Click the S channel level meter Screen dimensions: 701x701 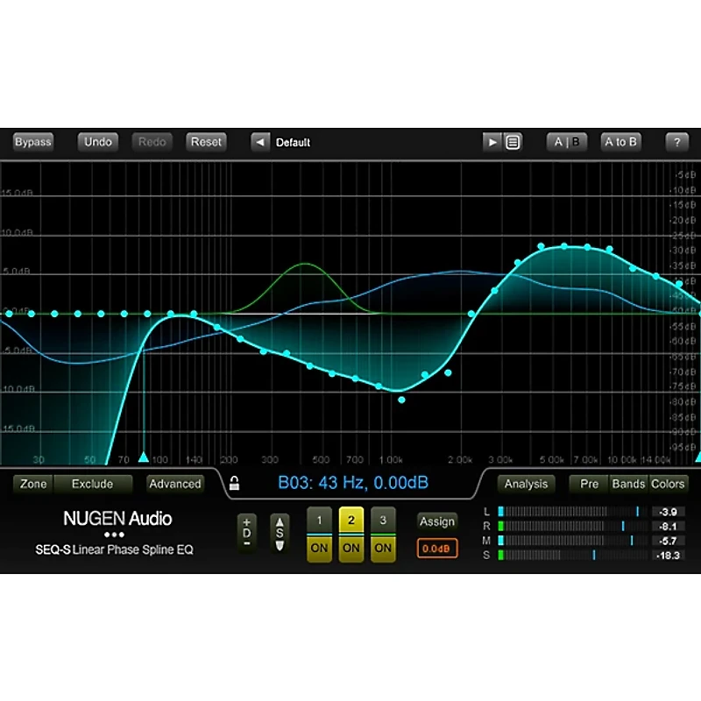coord(572,556)
